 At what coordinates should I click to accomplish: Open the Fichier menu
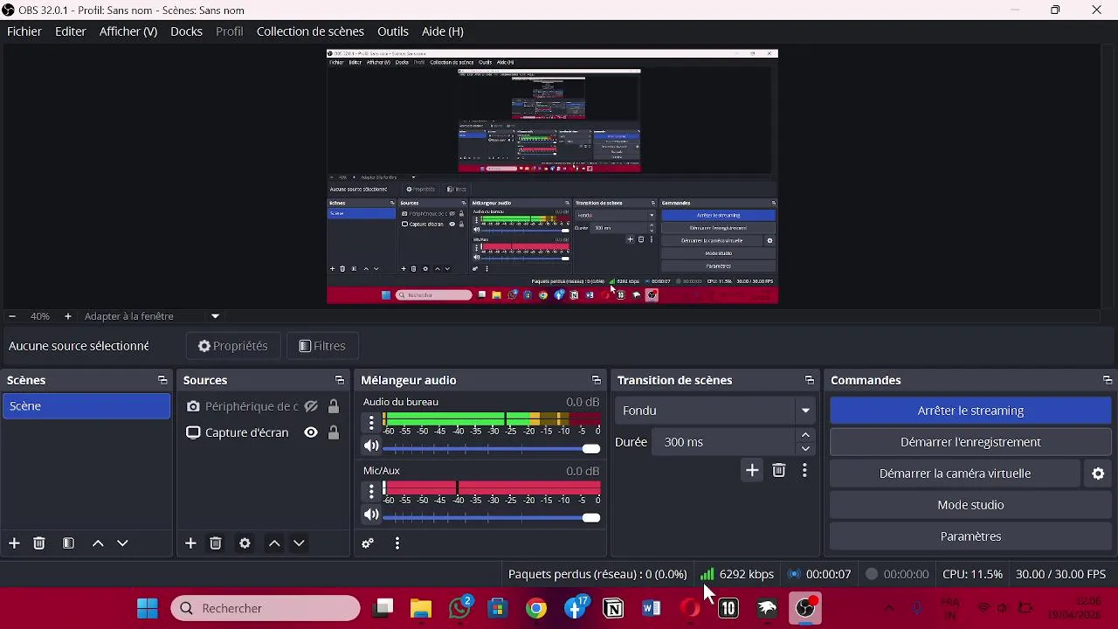point(24,31)
